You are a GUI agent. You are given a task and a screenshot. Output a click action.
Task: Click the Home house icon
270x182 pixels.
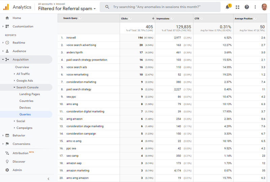point(7,18)
